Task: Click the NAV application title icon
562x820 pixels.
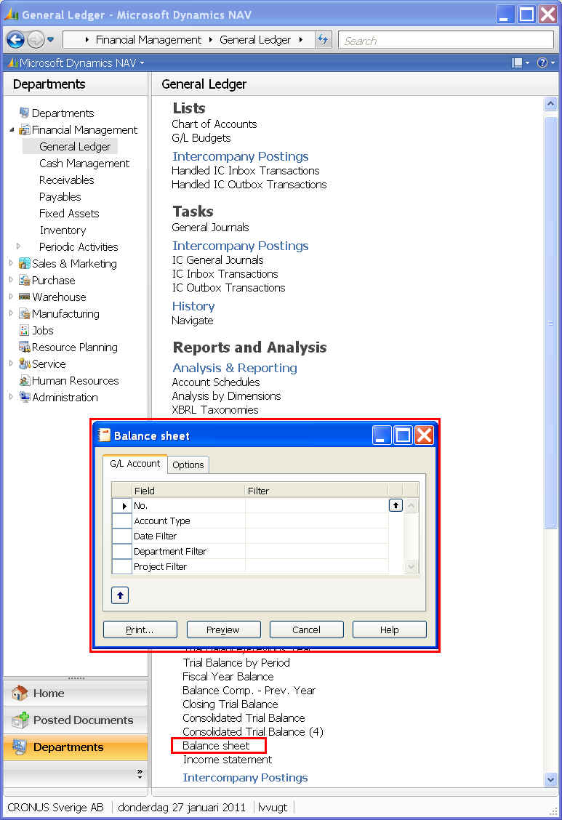Action: click(x=11, y=14)
